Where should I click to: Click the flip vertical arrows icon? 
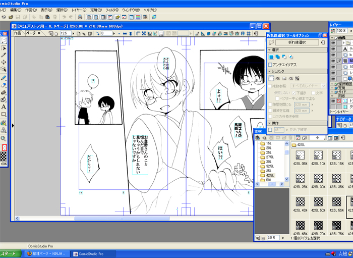(x=130, y=33)
